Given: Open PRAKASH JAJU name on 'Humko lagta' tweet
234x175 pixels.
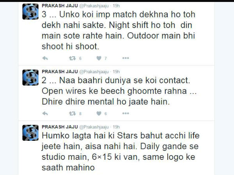Looking at the screenshot, I should (x=60, y=127).
